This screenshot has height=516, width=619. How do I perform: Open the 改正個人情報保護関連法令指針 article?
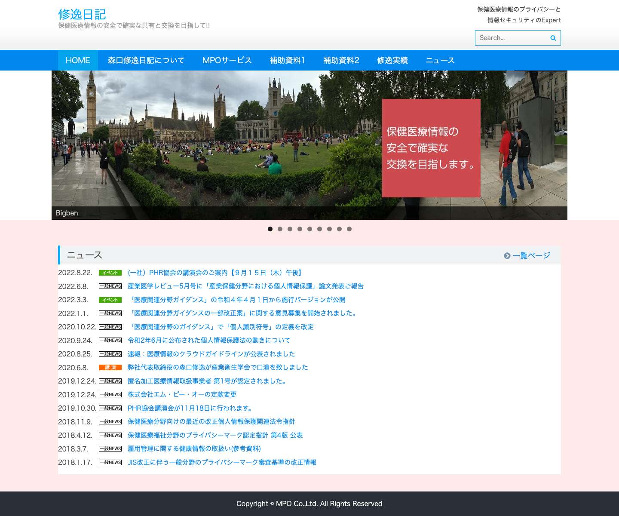[x=211, y=422]
